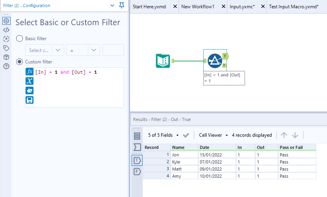Screen dimensions: 327x197
Task: Open saved expressions folder icon
Action: (x=30, y=91)
